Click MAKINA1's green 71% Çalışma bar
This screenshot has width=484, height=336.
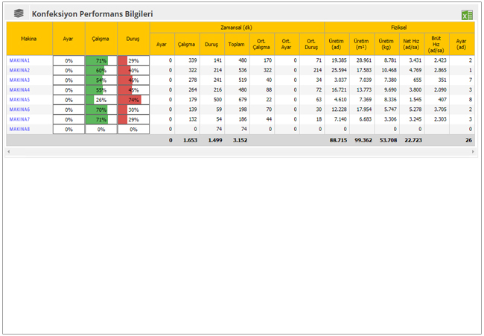coord(97,60)
